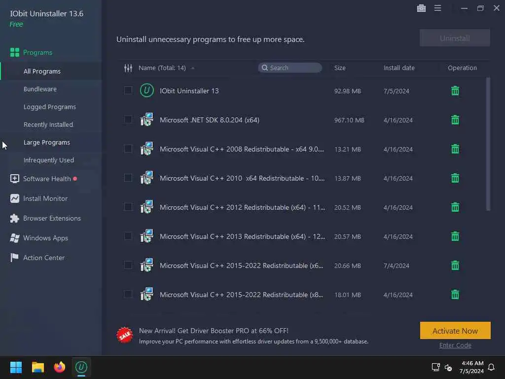Check Visual C++ 2015-2022 Redistributable (x6... checkbox

(128, 265)
